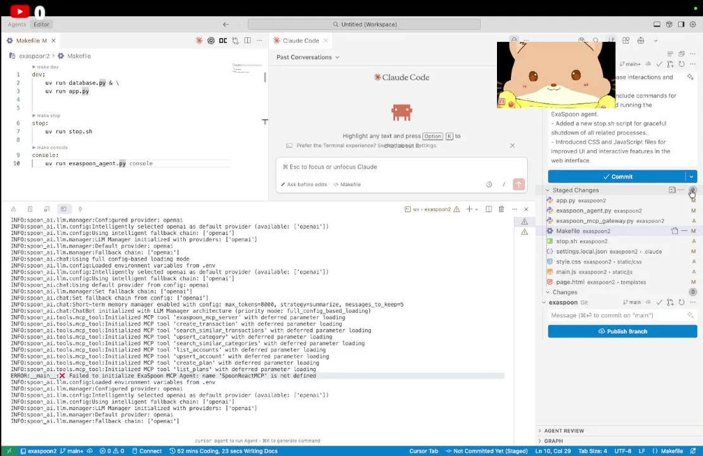703x456 pixels.
Task: Send the Claude Code prompt
Action: point(519,184)
